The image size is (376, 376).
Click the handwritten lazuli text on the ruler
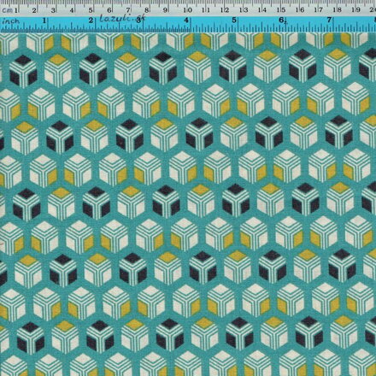(x=122, y=19)
